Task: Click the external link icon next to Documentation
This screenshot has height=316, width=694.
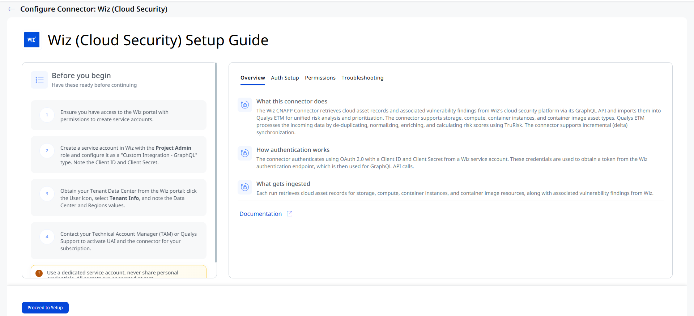Action: [290, 214]
